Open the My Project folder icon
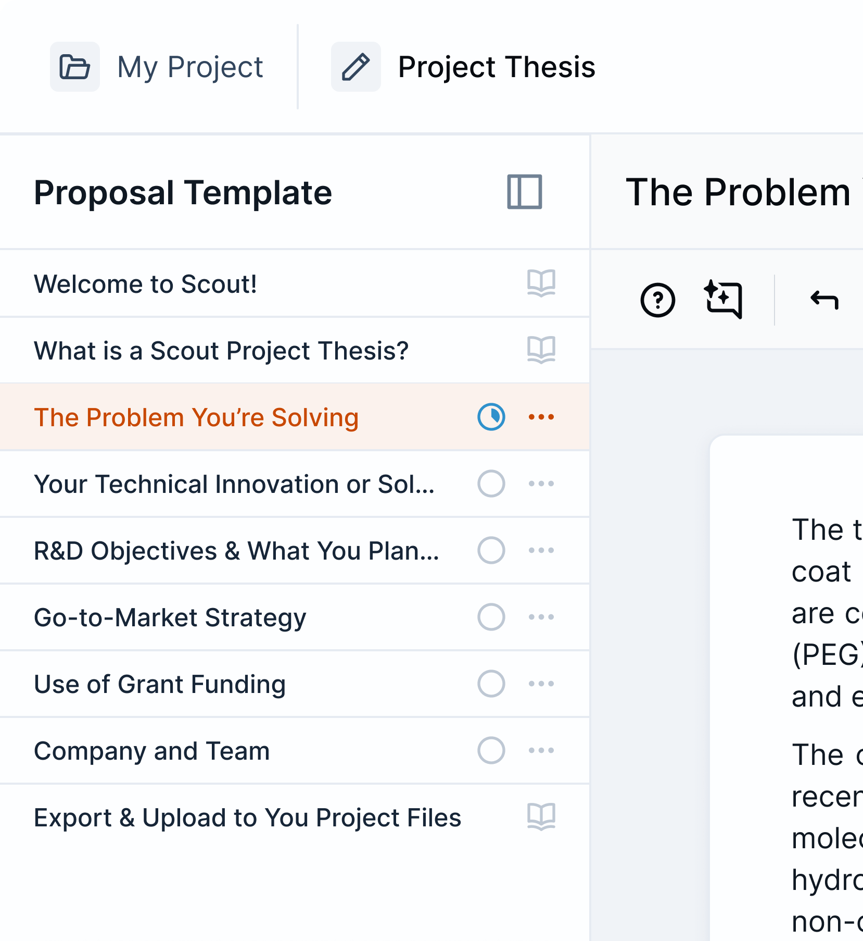The width and height of the screenshot is (863, 941). pyautogui.click(x=75, y=67)
